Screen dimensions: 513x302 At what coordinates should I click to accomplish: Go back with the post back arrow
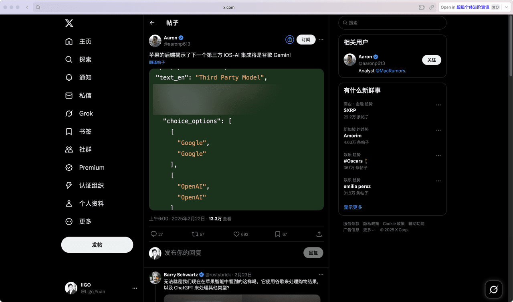coord(152,23)
